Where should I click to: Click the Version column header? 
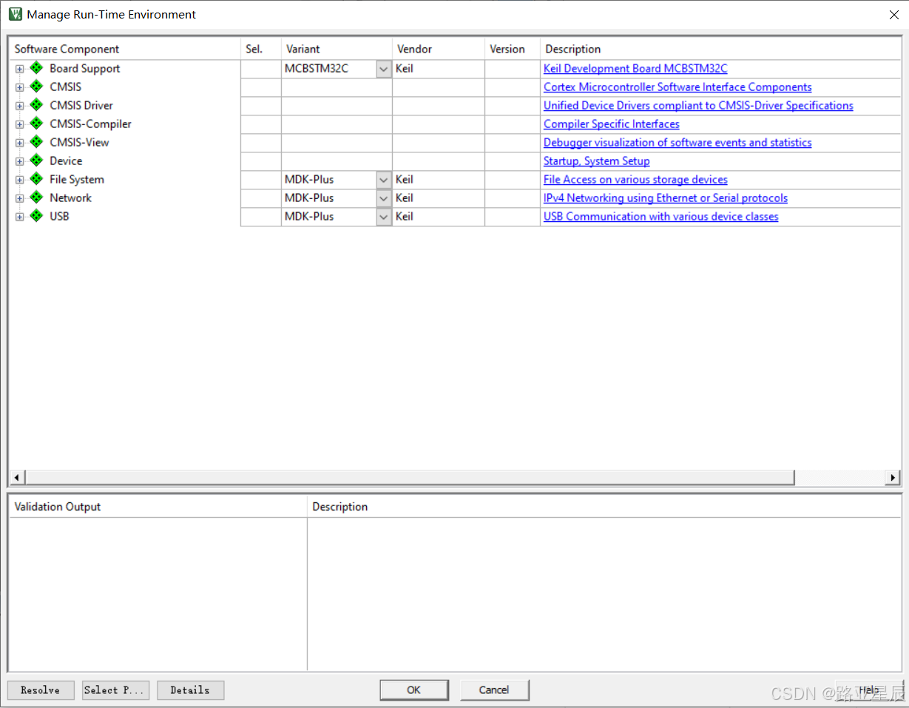pos(513,49)
